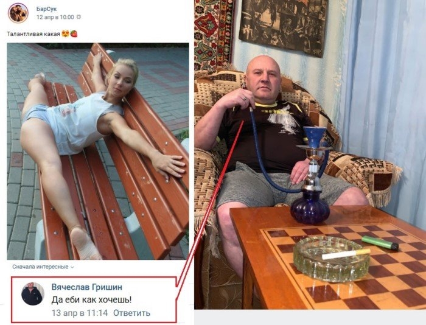The height and width of the screenshot is (325, 426).
Task: Click the red highlight border around comment
Action: (x=94, y=300)
